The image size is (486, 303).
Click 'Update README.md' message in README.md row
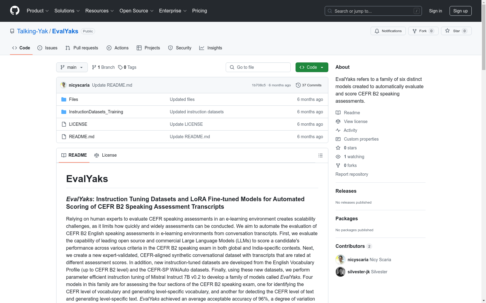190,137
